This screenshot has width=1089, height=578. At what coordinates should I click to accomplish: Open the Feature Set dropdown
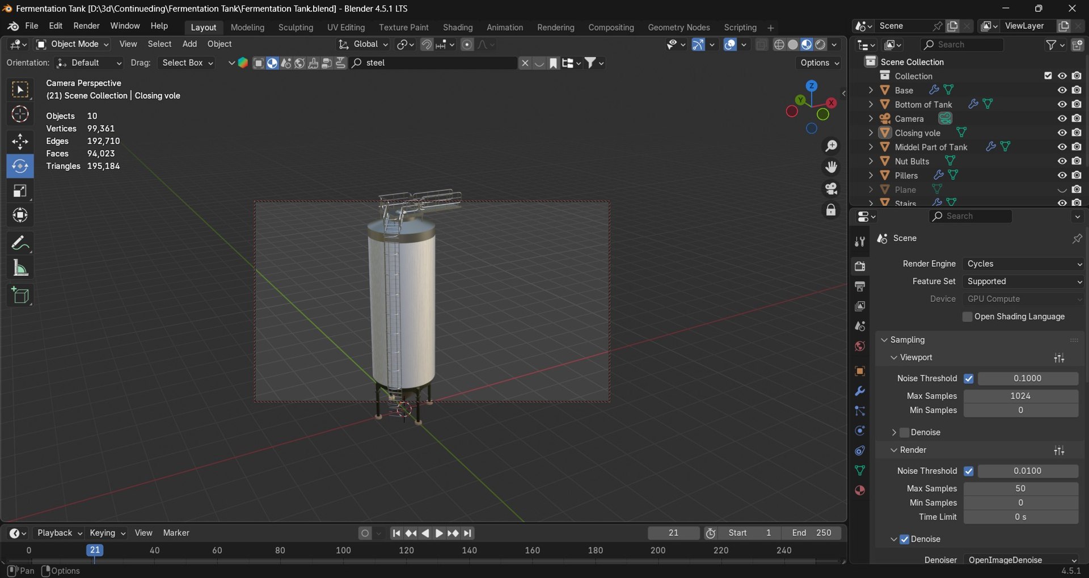point(1024,281)
